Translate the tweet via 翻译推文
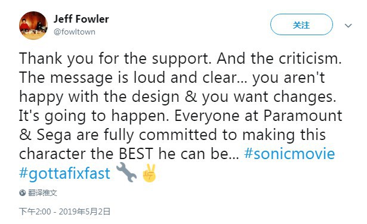 click(42, 192)
